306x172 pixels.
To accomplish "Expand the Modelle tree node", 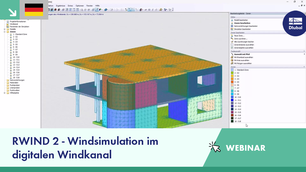I will point(4,29).
